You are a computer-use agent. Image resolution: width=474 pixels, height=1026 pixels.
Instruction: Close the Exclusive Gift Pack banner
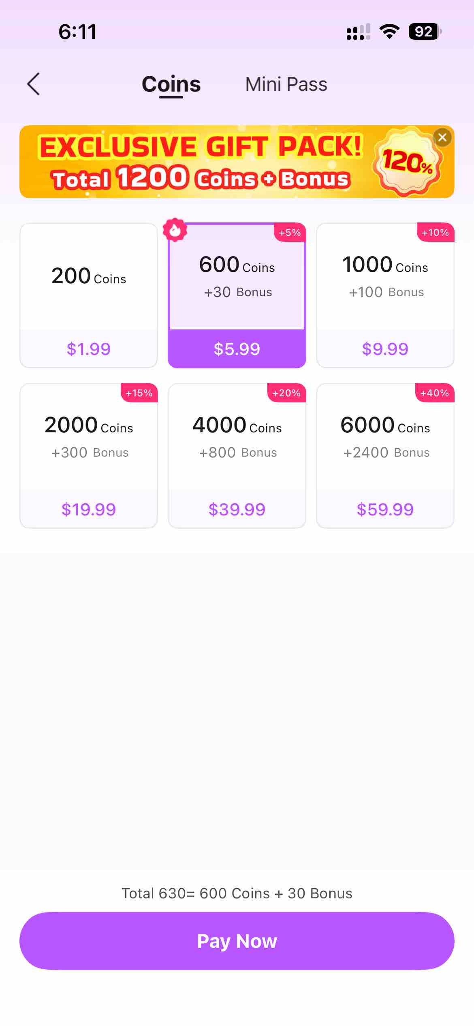coord(442,137)
